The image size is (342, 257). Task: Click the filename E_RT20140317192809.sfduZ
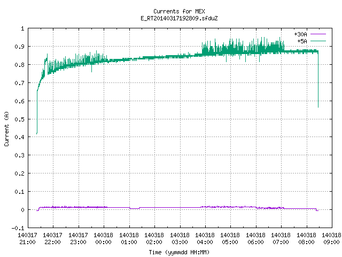(x=179, y=18)
